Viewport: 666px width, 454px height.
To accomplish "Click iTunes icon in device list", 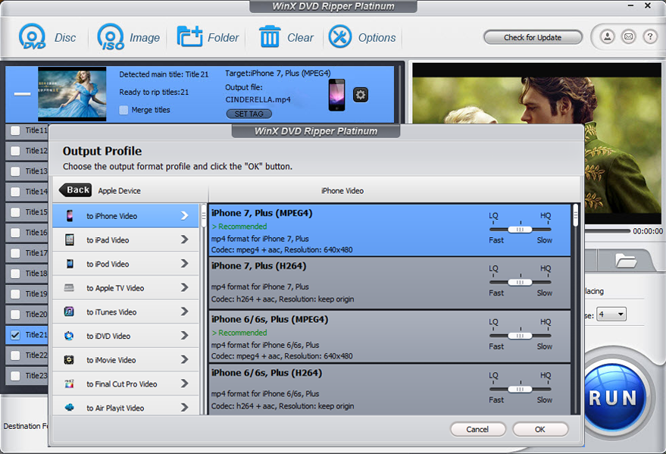I will point(69,312).
